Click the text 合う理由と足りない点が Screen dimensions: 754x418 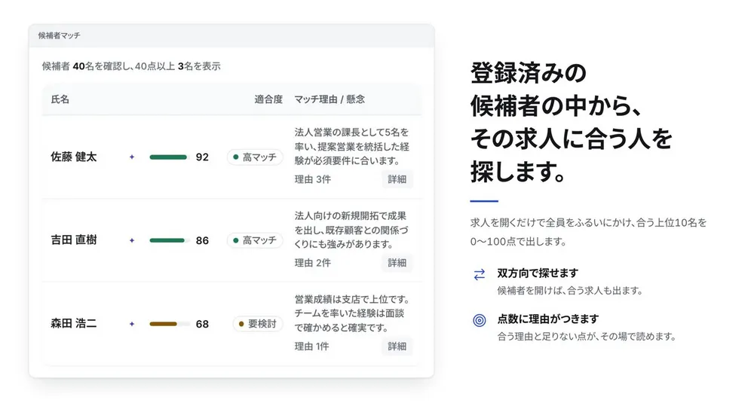587,337
